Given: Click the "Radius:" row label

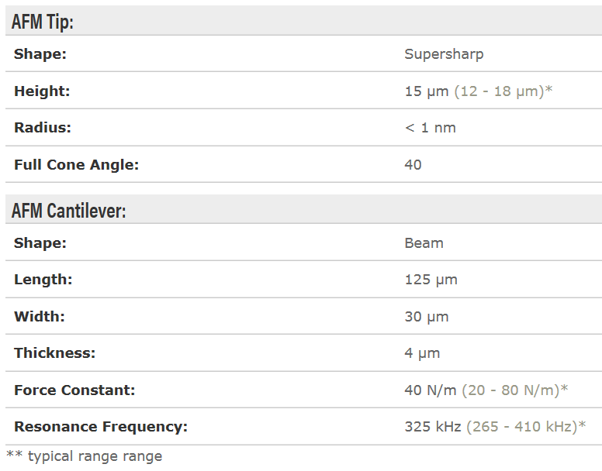Looking at the screenshot, I should coord(43,128).
